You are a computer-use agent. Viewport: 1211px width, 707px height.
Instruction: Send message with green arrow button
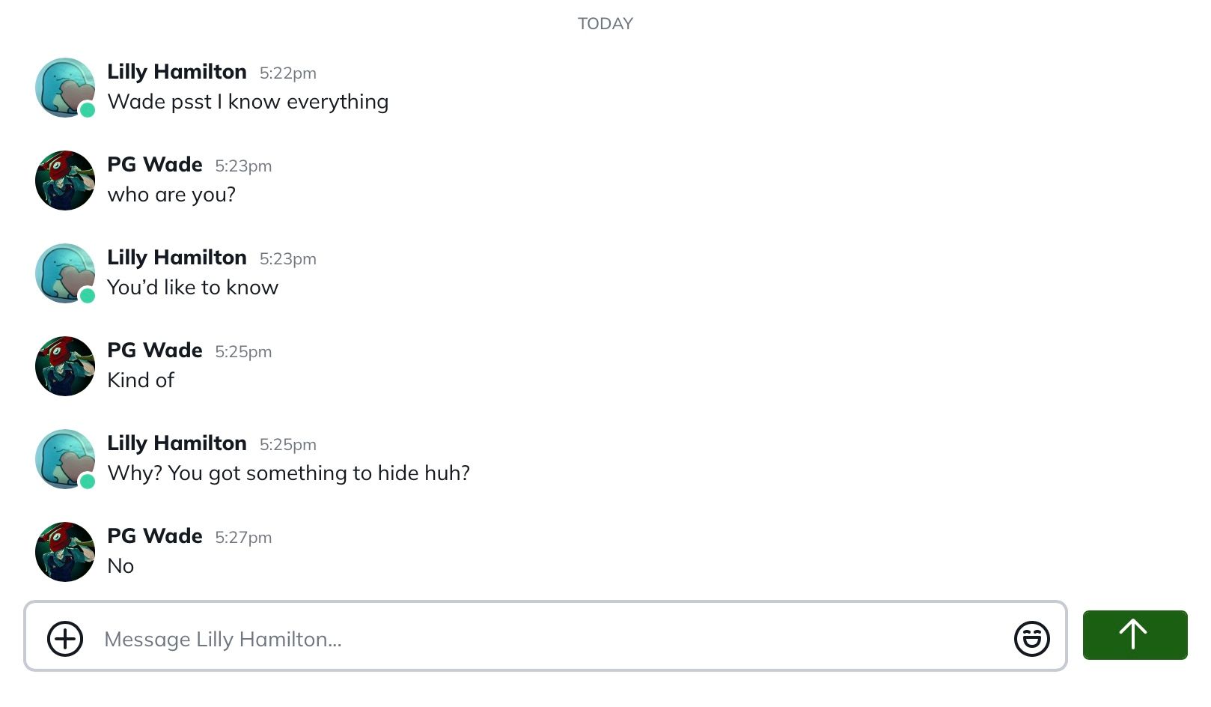point(1135,635)
